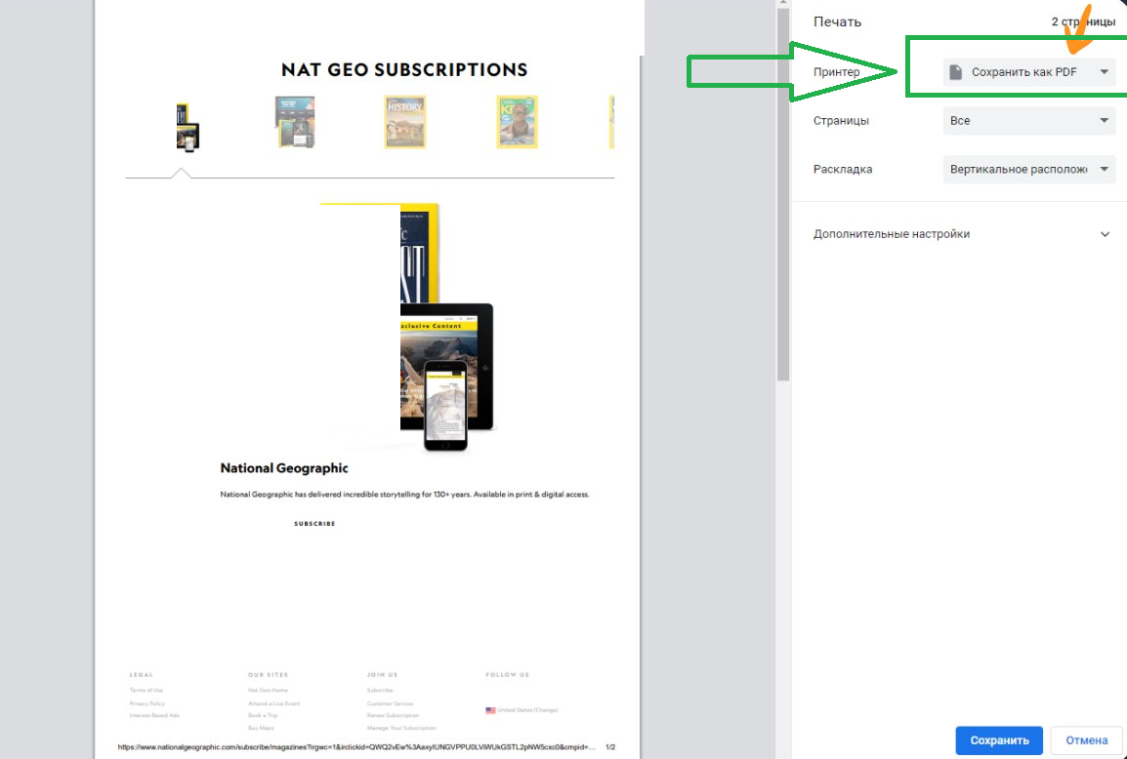Click the Nat Geo Home footer link
Image resolution: width=1127 pixels, height=759 pixels.
(x=269, y=690)
